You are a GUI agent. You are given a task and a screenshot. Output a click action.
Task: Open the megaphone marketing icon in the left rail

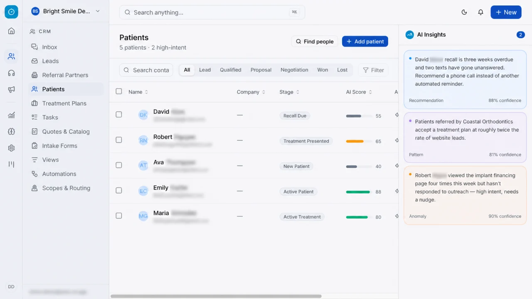point(11,90)
